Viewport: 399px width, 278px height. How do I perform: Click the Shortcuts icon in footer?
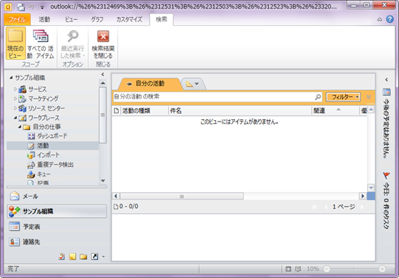(94, 257)
